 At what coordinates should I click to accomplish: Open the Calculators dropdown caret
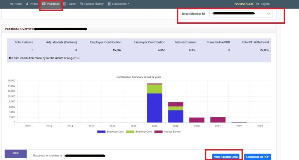(129, 4)
